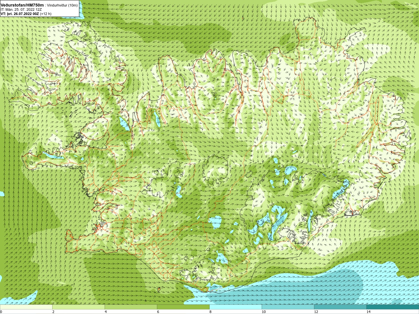This screenshot has height=314, width=419.
Task: Select the medium green 4–6 legend swatch
Action: 131,307
